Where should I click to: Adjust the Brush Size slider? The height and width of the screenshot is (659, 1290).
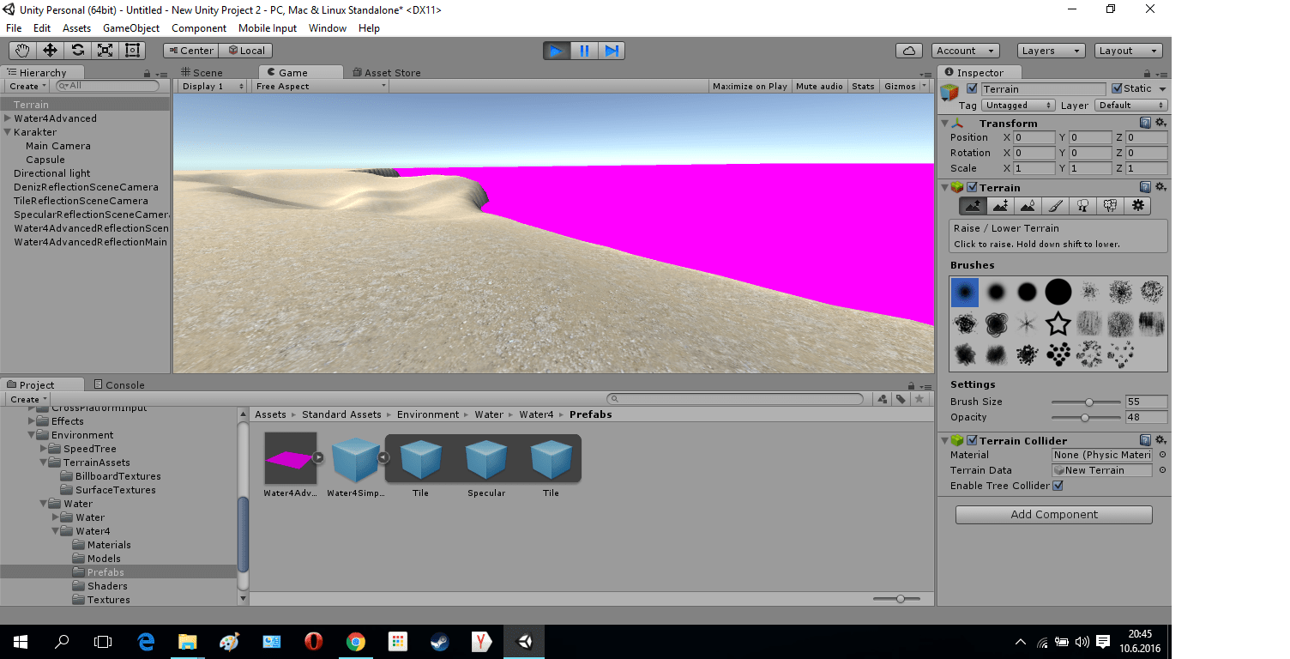point(1087,402)
